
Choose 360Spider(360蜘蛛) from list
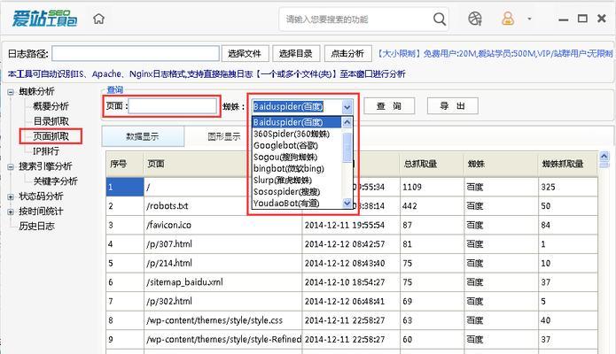(x=296, y=134)
